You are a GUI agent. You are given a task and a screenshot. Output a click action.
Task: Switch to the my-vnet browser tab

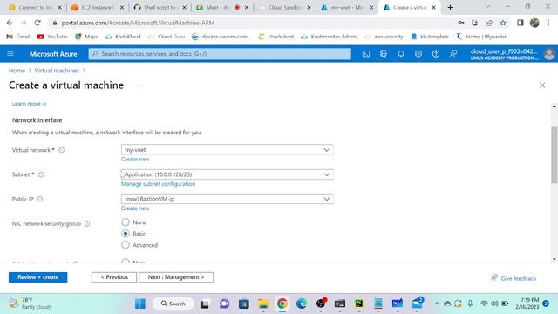[x=346, y=7]
